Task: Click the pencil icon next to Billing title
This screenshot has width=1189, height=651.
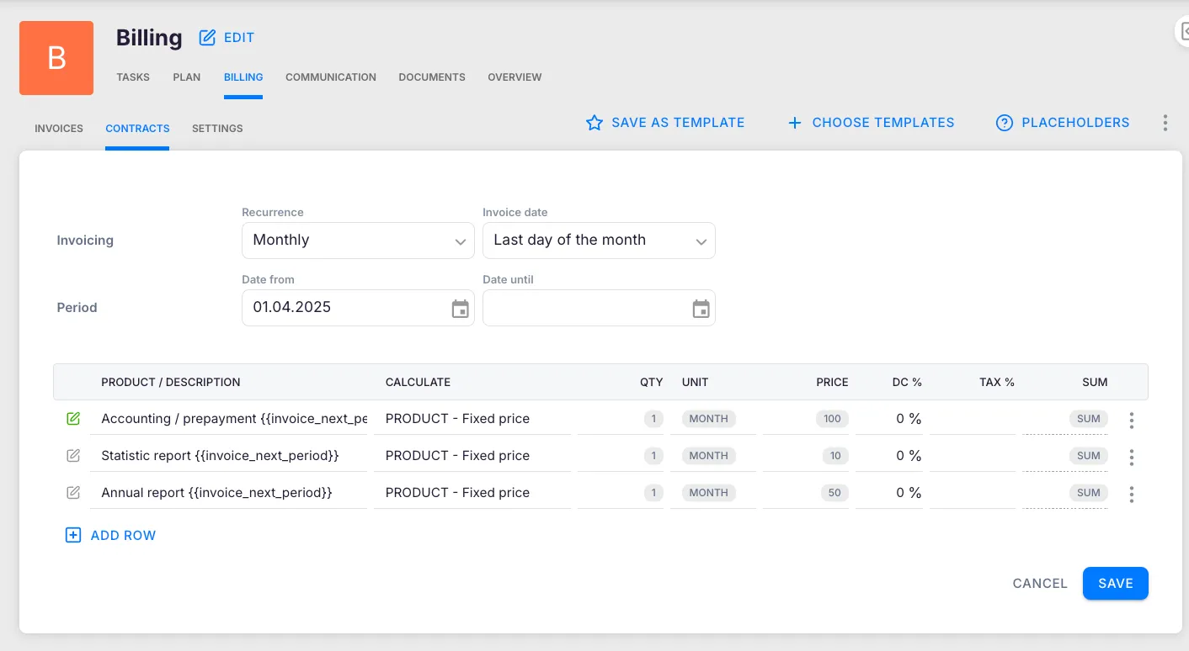Action: click(207, 38)
